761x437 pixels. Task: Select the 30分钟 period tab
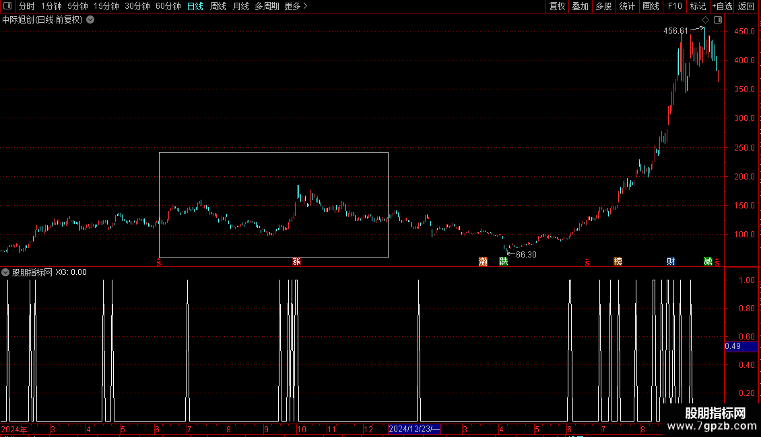137,6
